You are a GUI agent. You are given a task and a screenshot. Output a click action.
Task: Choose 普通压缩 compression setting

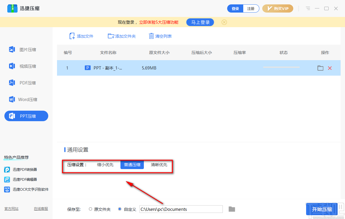pos(132,165)
